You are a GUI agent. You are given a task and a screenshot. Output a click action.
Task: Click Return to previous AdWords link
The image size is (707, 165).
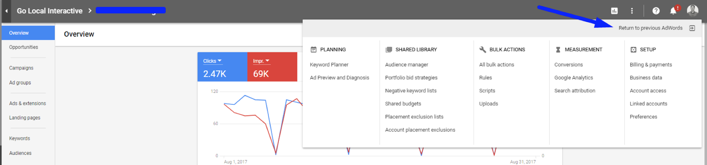[x=650, y=28]
